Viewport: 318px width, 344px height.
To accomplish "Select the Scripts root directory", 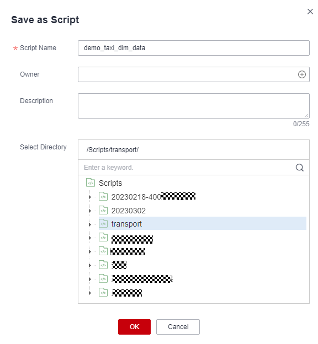I will (x=110, y=183).
